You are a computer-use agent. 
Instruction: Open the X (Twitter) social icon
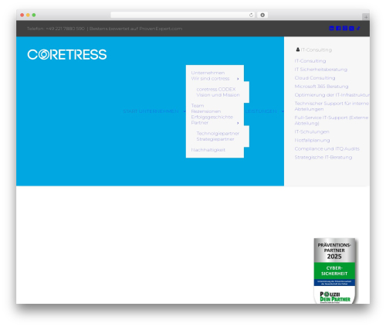click(351, 29)
